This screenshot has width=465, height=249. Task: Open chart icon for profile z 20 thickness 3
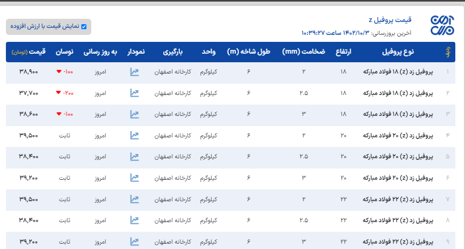(134, 178)
